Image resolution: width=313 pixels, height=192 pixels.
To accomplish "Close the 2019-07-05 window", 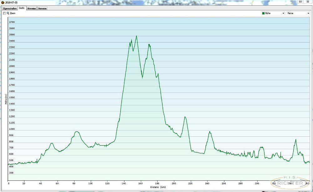I will (x=308, y=2).
